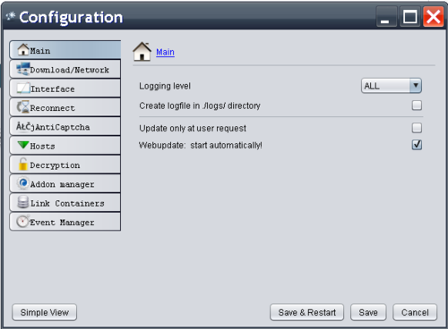Open the Decryption tab
The image size is (448, 329).
pyautogui.click(x=65, y=164)
